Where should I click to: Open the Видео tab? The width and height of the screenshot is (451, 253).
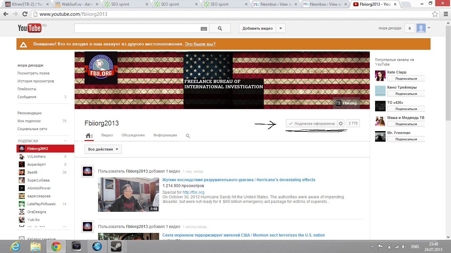(x=107, y=135)
